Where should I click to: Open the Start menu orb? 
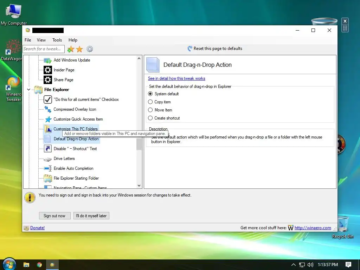9,264
